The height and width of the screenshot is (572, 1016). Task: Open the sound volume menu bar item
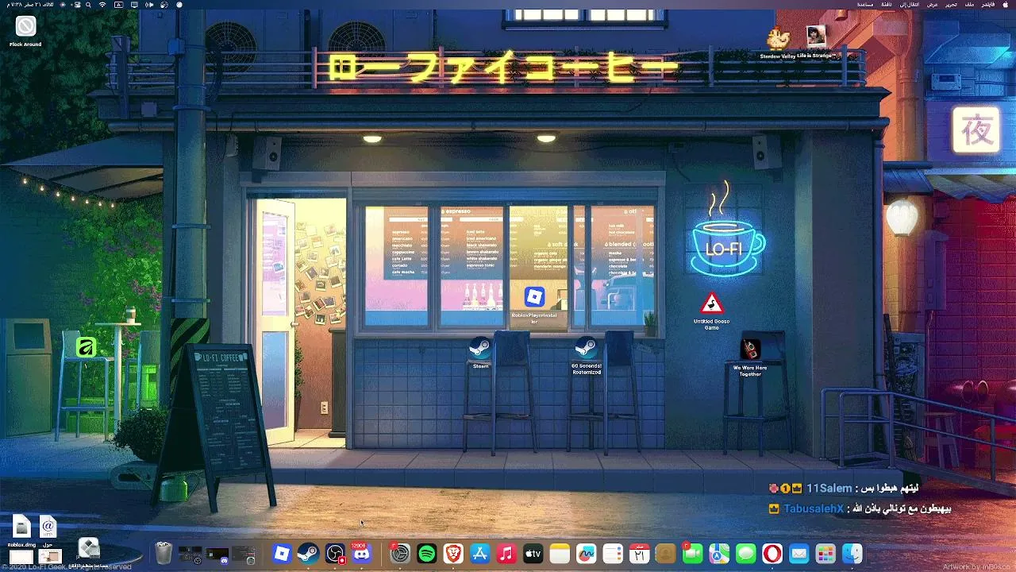coord(149,5)
